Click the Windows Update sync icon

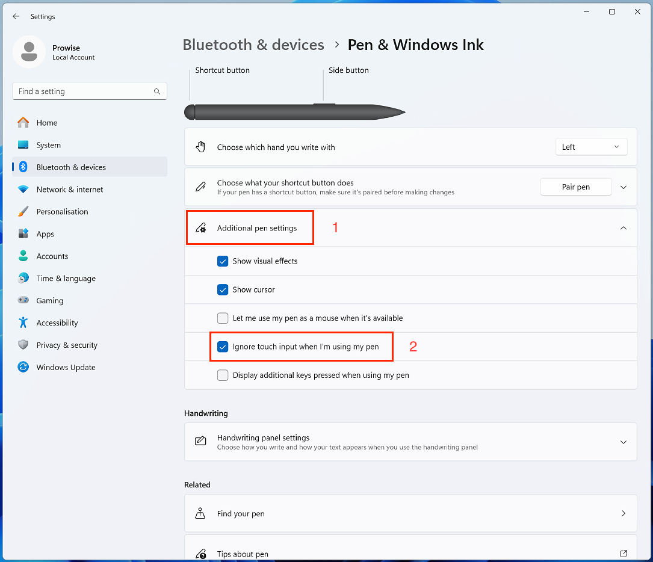point(23,367)
